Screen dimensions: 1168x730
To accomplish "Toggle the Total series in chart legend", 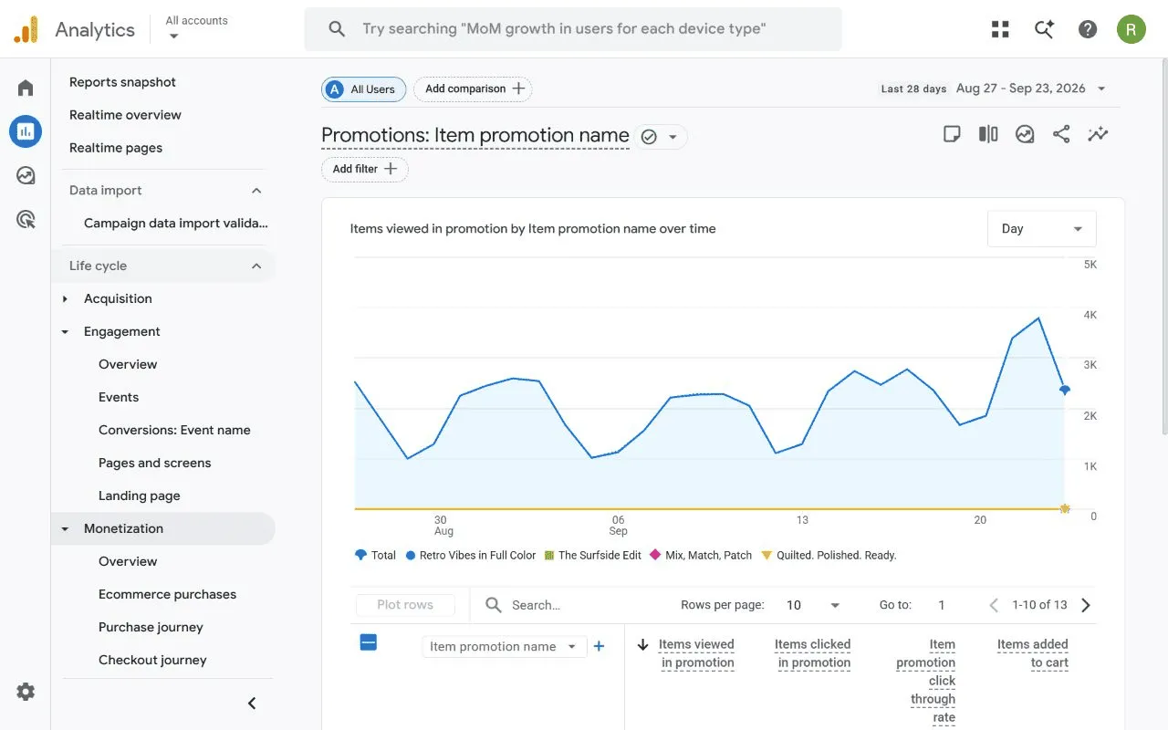I will [x=375, y=555].
